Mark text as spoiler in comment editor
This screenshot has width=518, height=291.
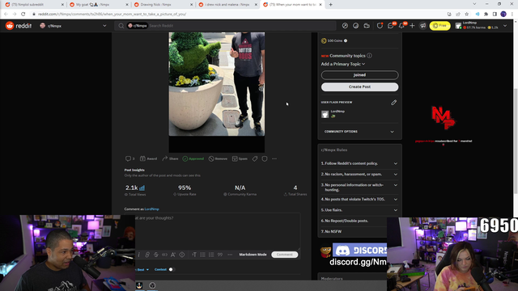[x=182, y=255]
